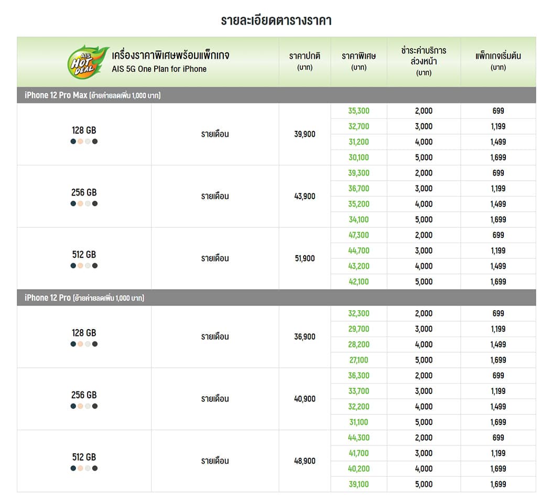This screenshot has height=503, width=552.
Task: Click the special price 44,700
Action: (359, 250)
